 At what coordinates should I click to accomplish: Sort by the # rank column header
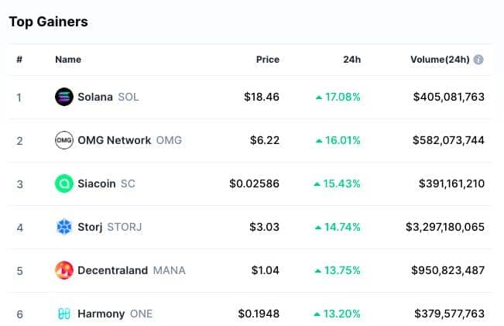[19, 60]
